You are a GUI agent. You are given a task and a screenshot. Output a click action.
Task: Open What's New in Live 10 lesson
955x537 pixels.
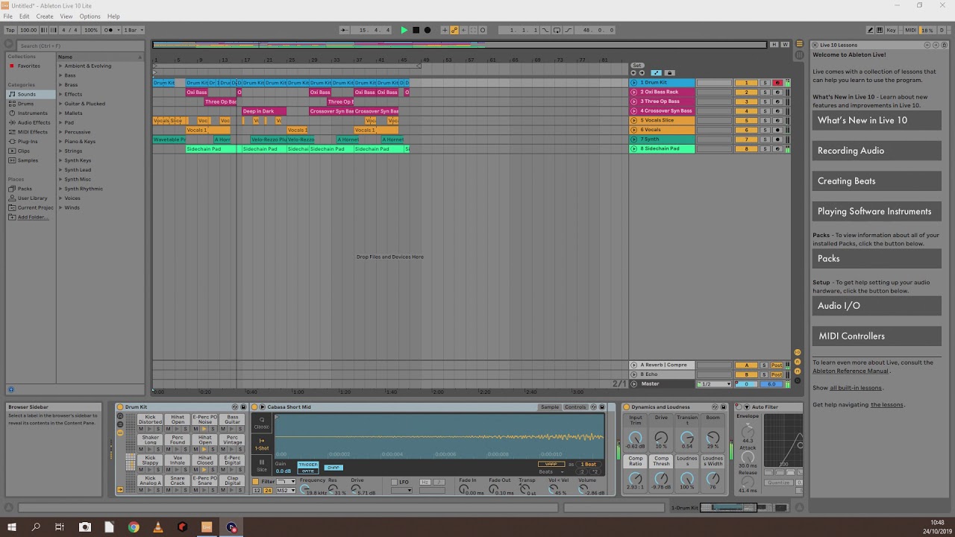pos(877,120)
